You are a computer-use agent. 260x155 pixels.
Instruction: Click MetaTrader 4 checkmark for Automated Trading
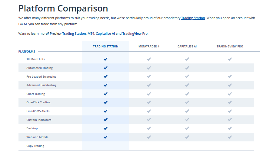pos(149,68)
